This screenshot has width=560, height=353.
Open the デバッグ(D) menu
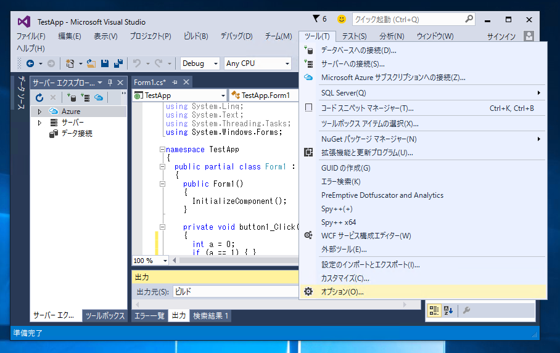tap(236, 36)
